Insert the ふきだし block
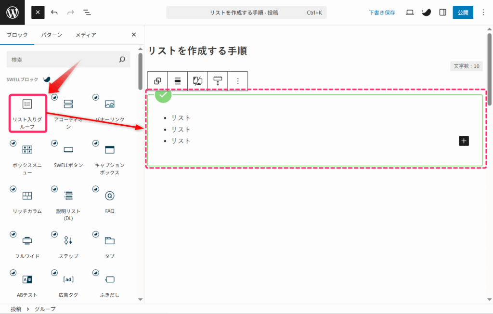493x314 pixels. tap(110, 285)
